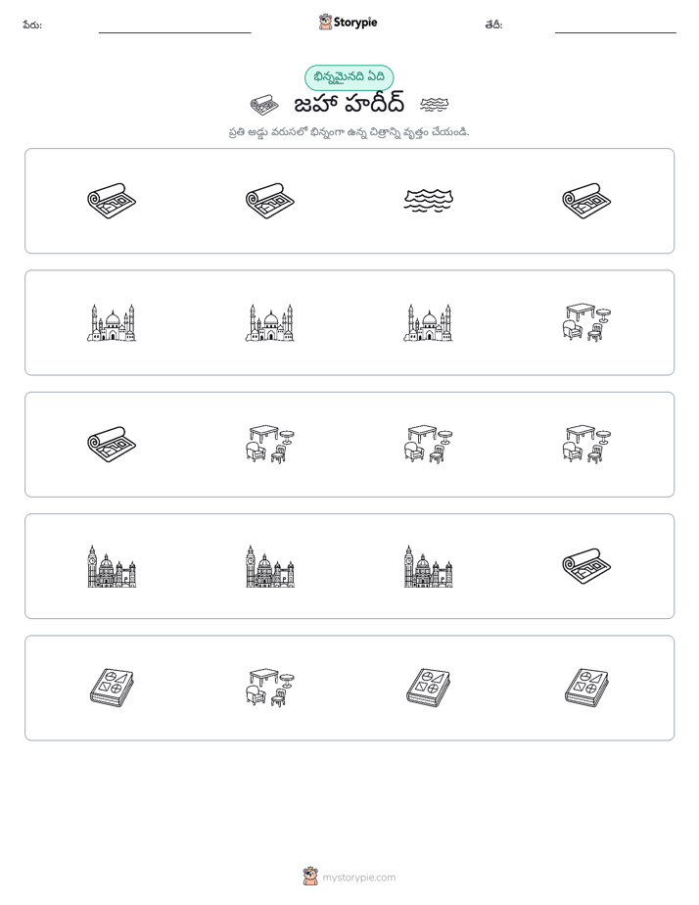Image resolution: width=699 pixels, height=905 pixels.
Task: Click the small waves icon beside the title
Action: pos(435,105)
